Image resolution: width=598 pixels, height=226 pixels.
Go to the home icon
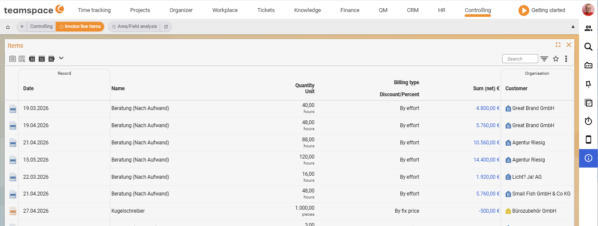(8, 27)
